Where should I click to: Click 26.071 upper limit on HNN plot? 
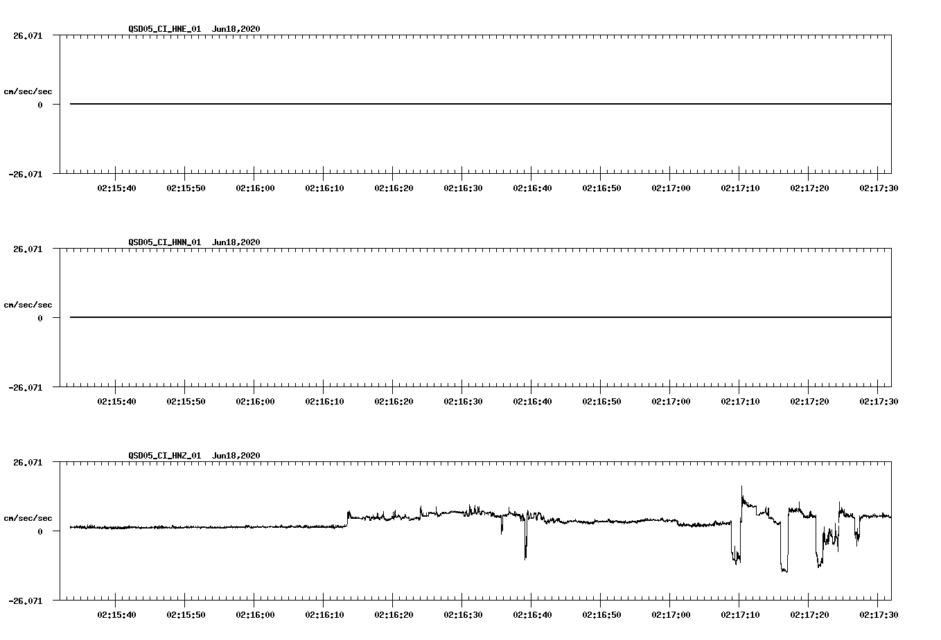(28, 249)
